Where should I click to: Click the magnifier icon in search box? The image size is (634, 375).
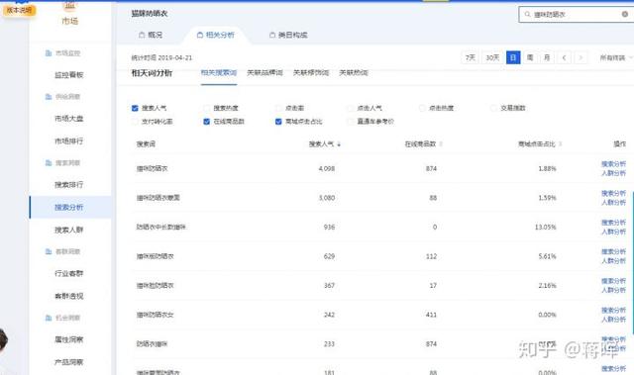click(x=527, y=14)
